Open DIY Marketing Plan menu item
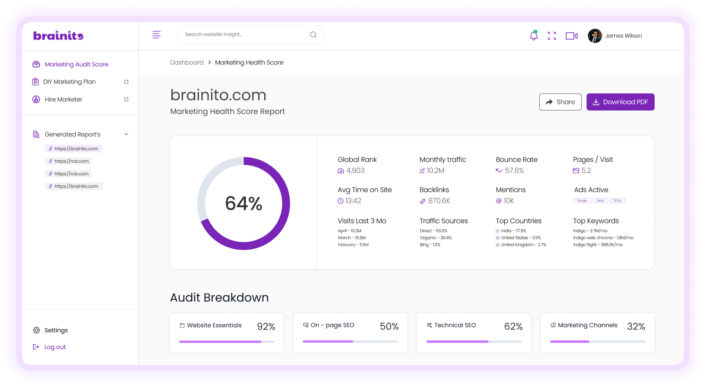The width and height of the screenshot is (706, 387). click(69, 82)
